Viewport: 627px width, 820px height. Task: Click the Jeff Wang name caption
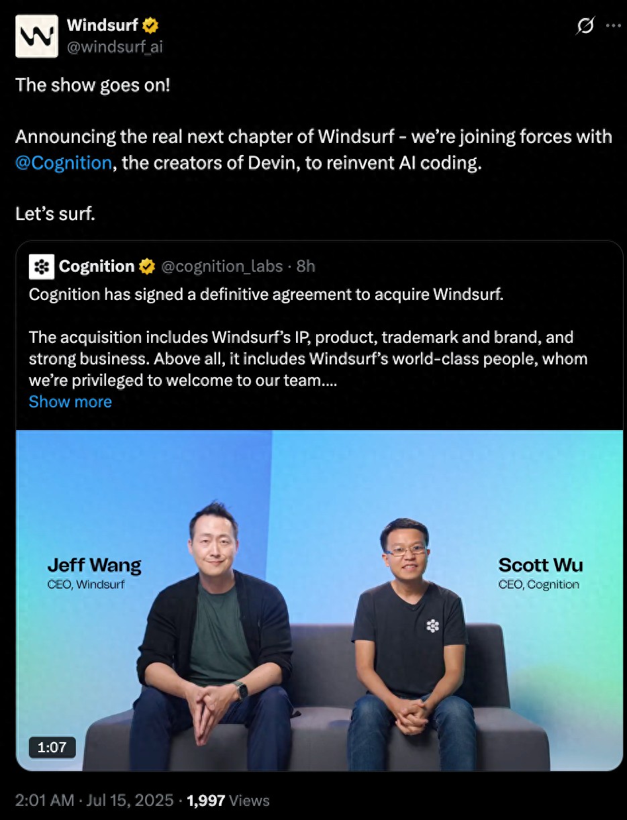pos(94,566)
